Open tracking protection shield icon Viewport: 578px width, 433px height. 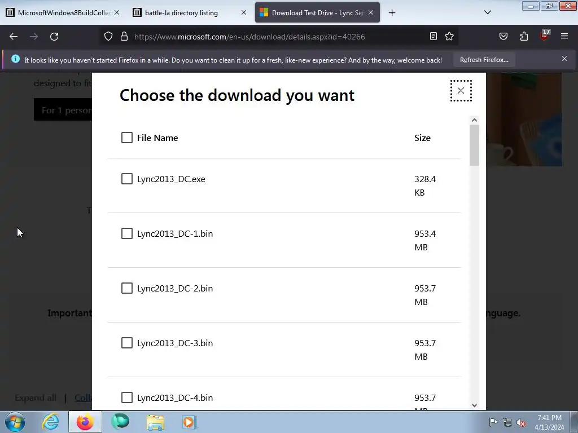(108, 37)
